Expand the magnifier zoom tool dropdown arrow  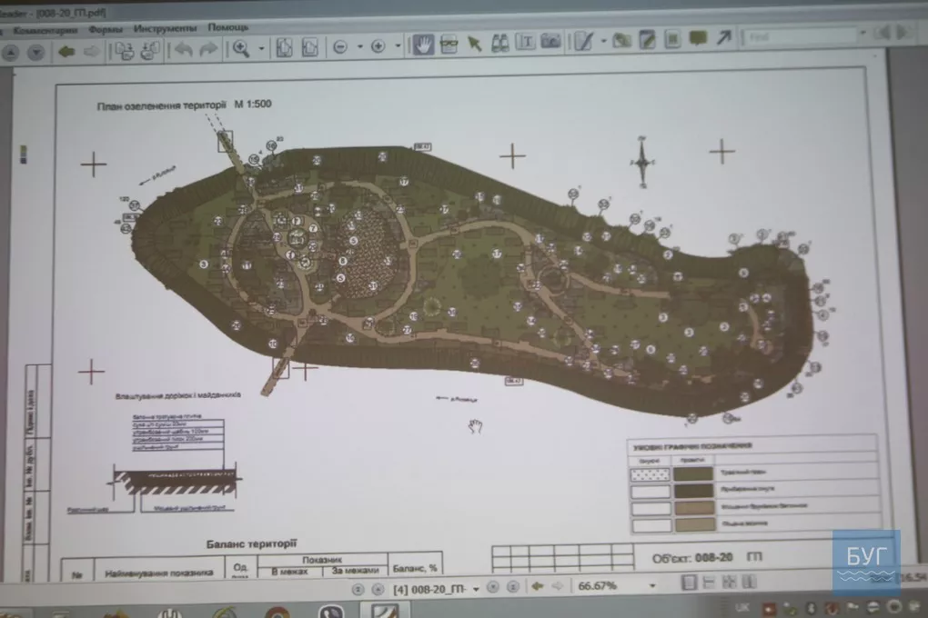tap(263, 47)
